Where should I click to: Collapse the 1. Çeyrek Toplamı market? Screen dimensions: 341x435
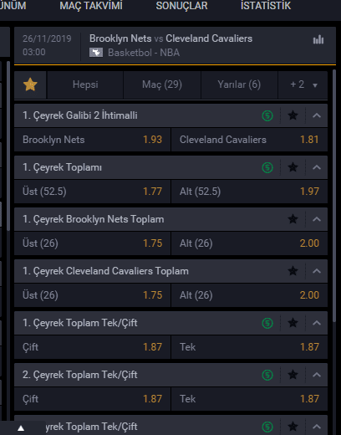(x=317, y=167)
